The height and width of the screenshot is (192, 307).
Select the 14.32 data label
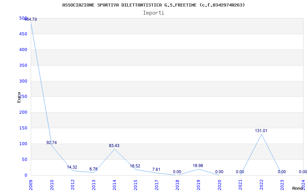tap(72, 167)
